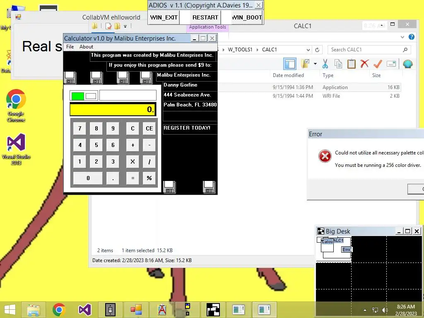Select the Erro window thumbnail in Big Desk

[x=347, y=250]
